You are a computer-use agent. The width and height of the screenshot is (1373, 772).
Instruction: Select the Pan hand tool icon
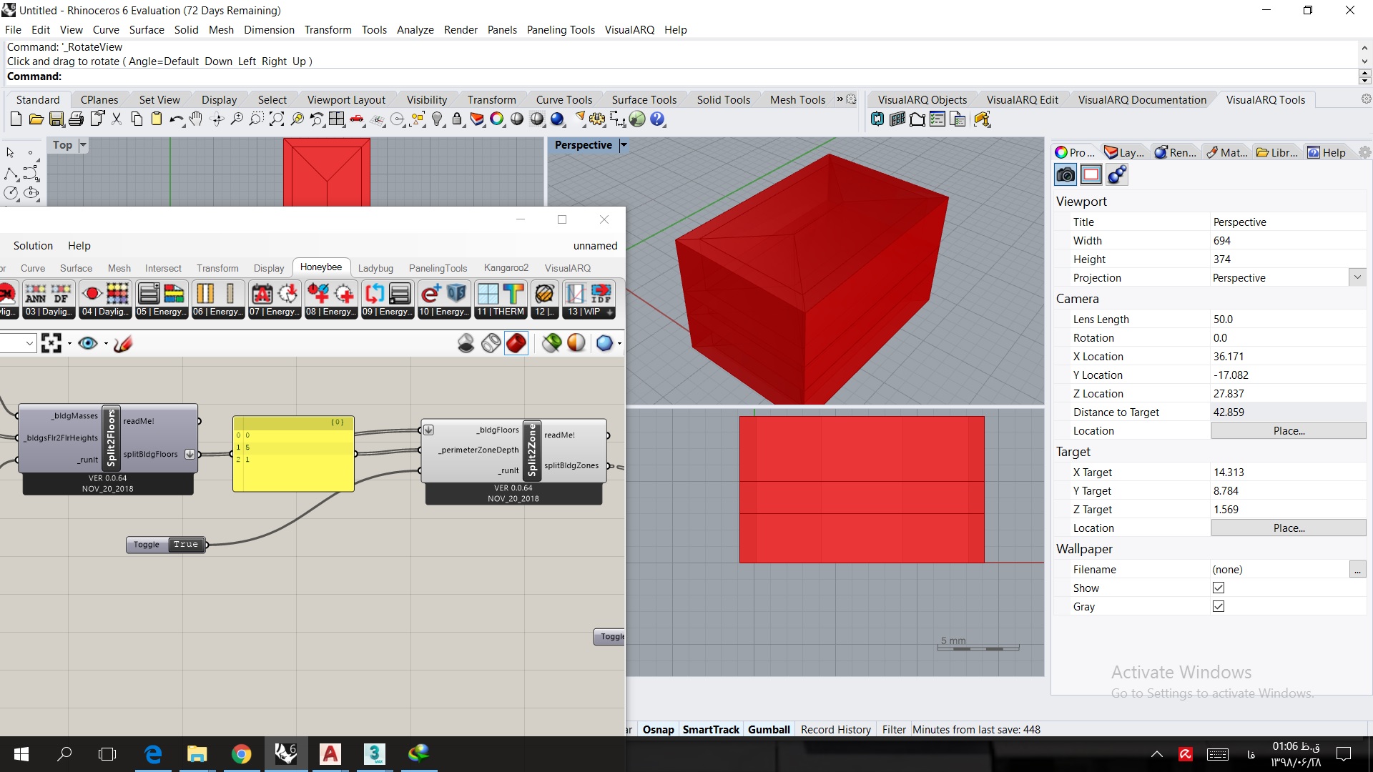pos(196,119)
